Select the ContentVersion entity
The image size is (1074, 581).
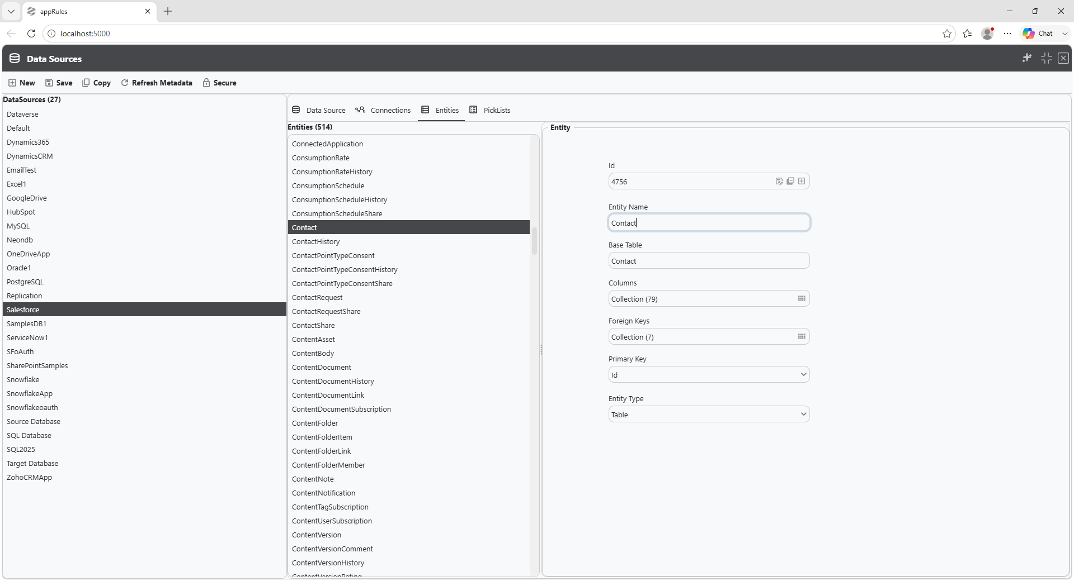click(x=409, y=535)
